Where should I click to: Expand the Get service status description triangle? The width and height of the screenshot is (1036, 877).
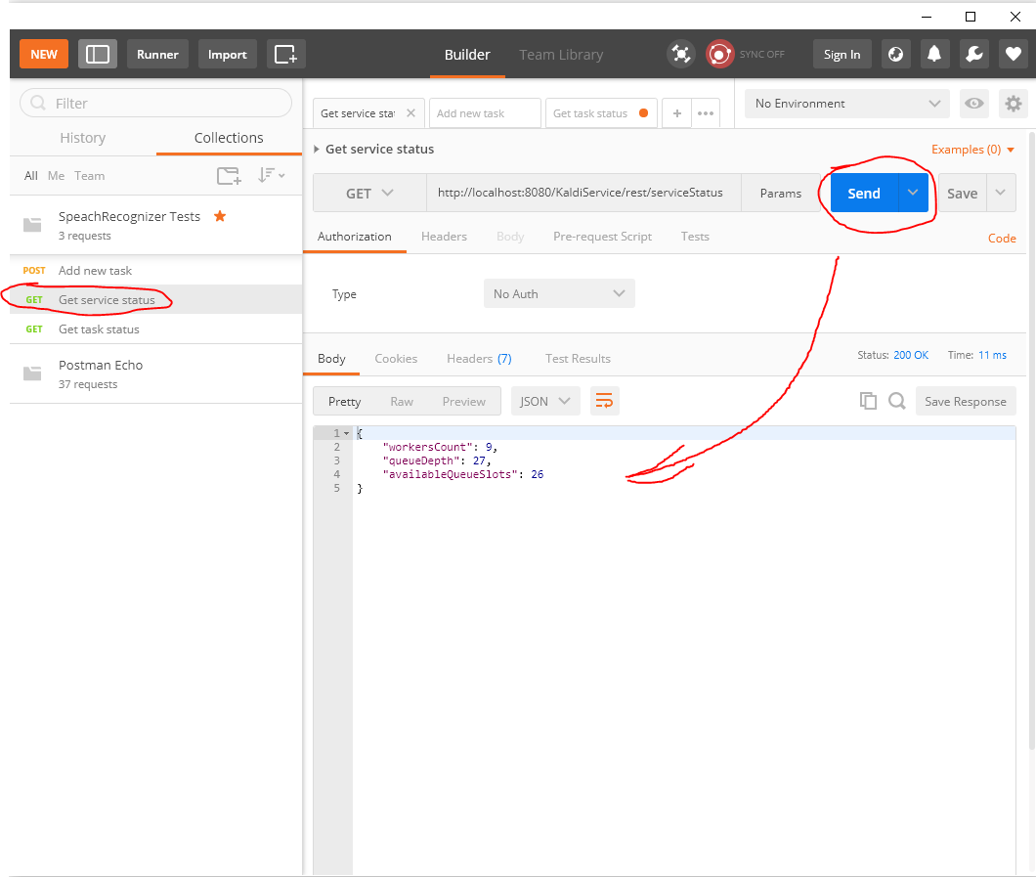(x=317, y=150)
